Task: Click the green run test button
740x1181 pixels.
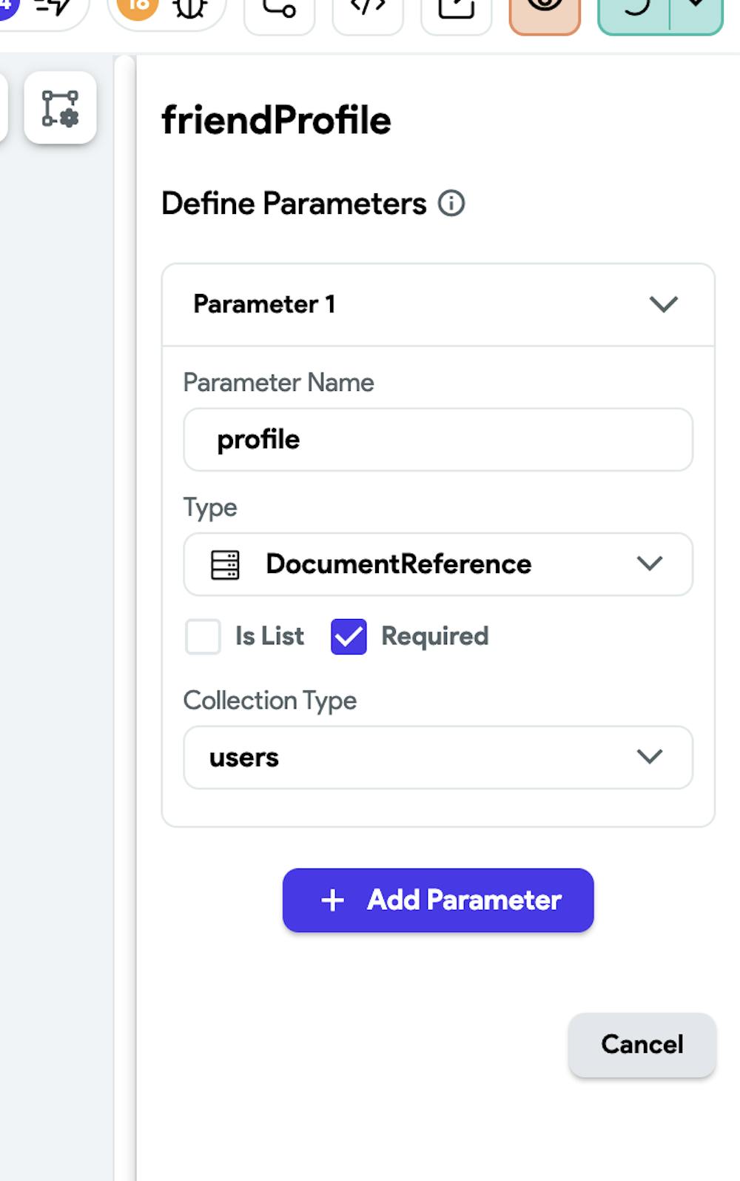Action: click(635, 10)
